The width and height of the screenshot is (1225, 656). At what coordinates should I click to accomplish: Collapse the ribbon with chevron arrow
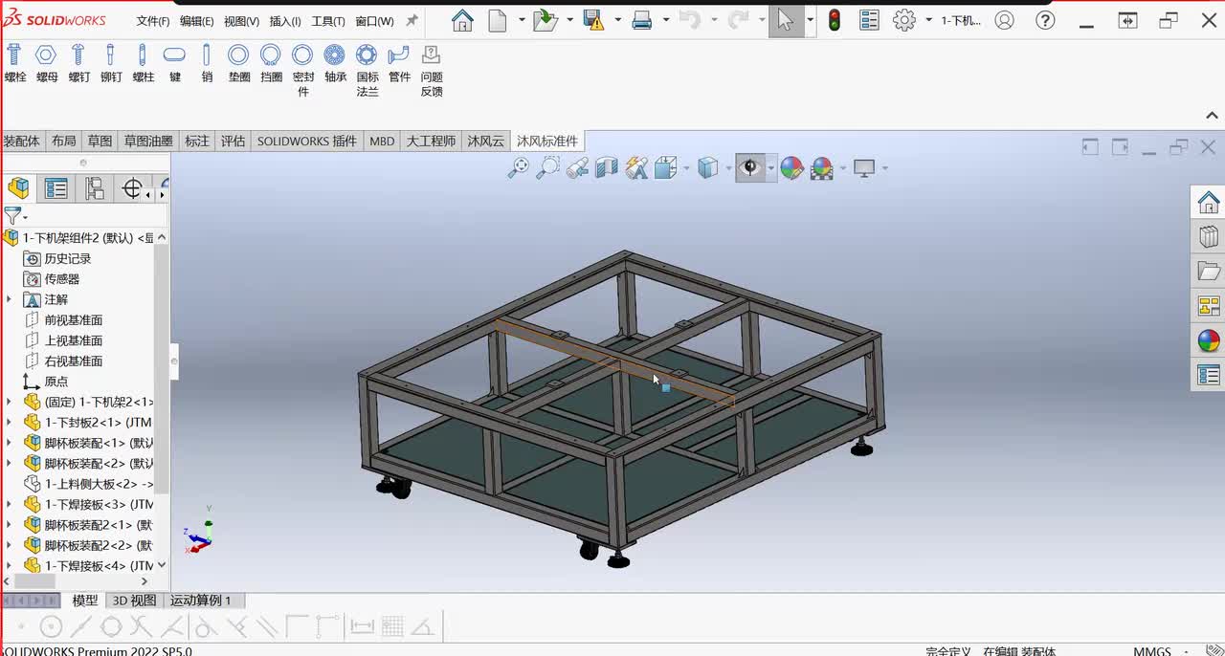click(1212, 116)
